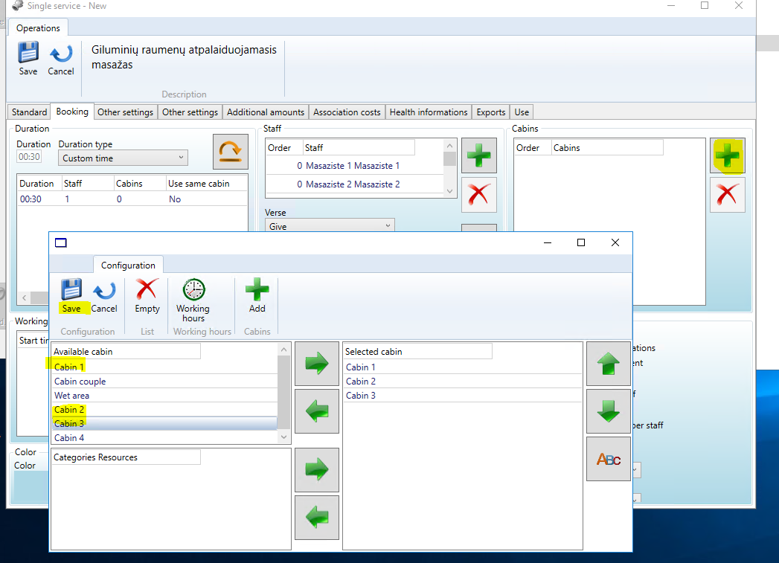The image size is (779, 563).
Task: Click the Categories Resources column header
Action: click(126, 457)
